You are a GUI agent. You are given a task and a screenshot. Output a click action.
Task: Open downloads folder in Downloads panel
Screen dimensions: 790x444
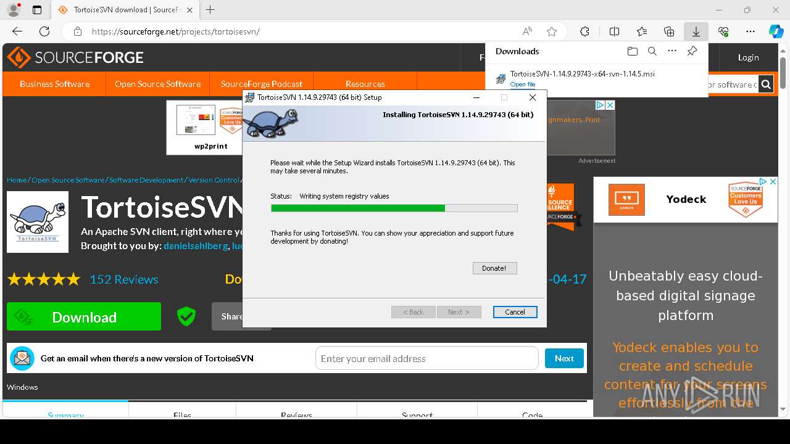pos(632,51)
